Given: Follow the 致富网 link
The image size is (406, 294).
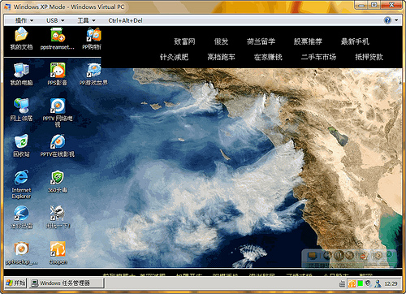Looking at the screenshot, I should pyautogui.click(x=184, y=41).
